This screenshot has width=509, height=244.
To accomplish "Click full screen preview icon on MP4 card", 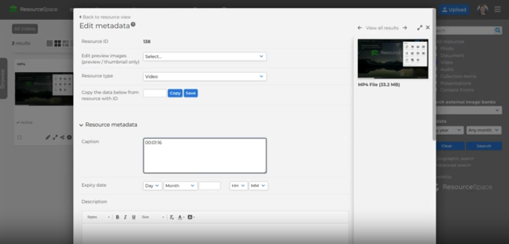I will (x=55, y=137).
